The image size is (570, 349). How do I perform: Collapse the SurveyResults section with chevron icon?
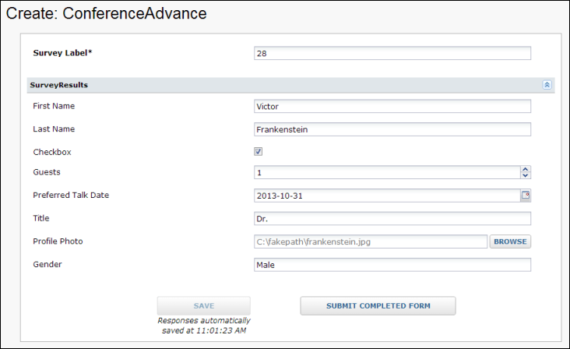click(547, 85)
